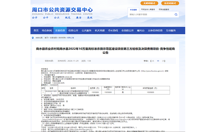Set font size to 中 (medium)
Viewport: 215px width, 132px height.
158,61
